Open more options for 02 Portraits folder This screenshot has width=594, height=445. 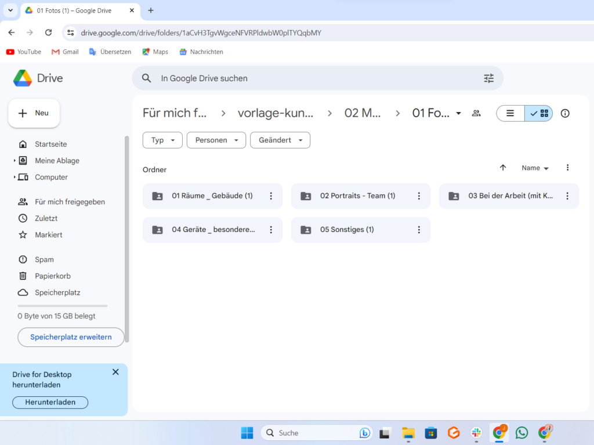(x=419, y=196)
